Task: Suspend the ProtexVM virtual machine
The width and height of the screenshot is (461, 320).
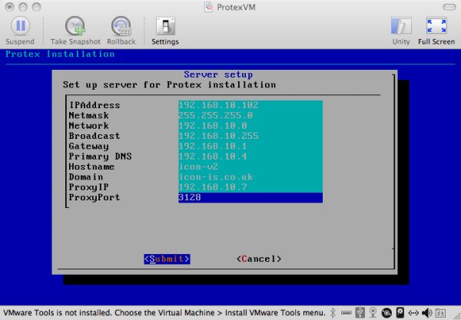Action: (20, 31)
